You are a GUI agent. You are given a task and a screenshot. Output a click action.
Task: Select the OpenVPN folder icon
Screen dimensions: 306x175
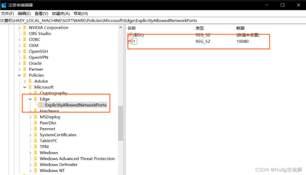pos(25,57)
